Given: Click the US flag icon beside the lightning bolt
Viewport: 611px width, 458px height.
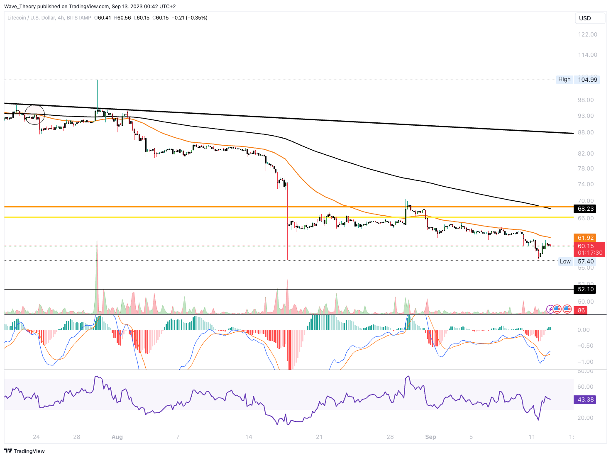Looking at the screenshot, I should (557, 309).
